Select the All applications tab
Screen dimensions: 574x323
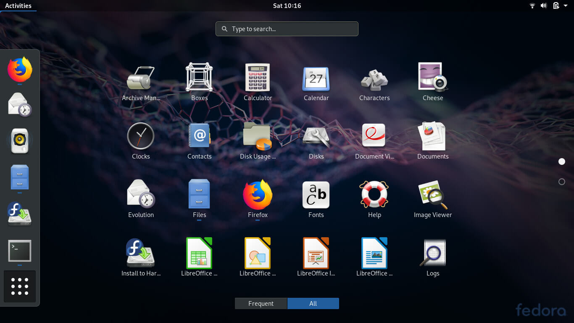313,303
